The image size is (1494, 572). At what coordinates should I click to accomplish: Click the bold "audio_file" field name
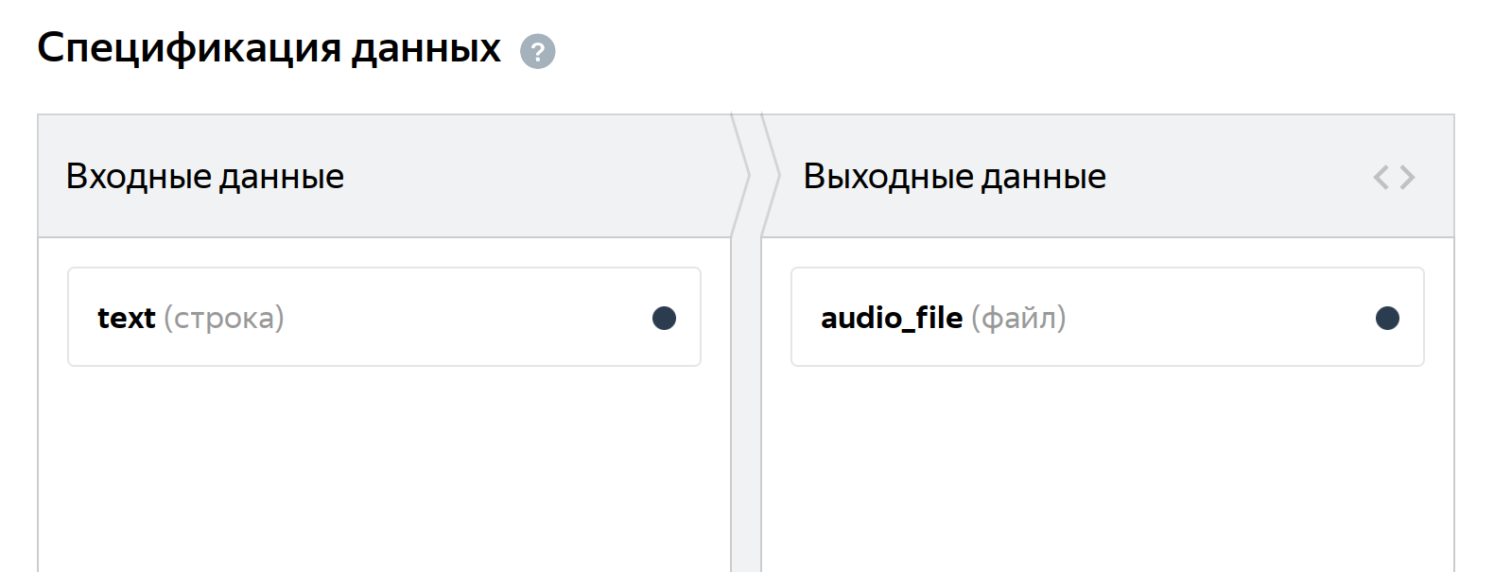pyautogui.click(x=892, y=319)
